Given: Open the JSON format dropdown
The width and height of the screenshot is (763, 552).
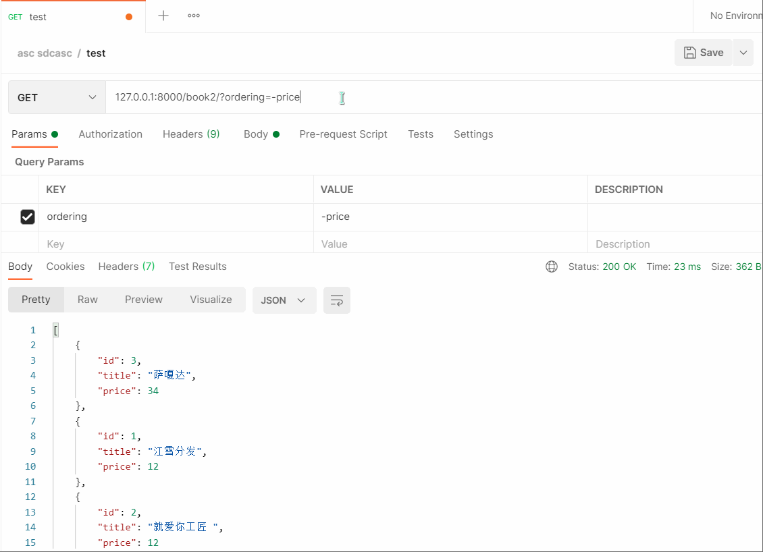Looking at the screenshot, I should pyautogui.click(x=284, y=300).
